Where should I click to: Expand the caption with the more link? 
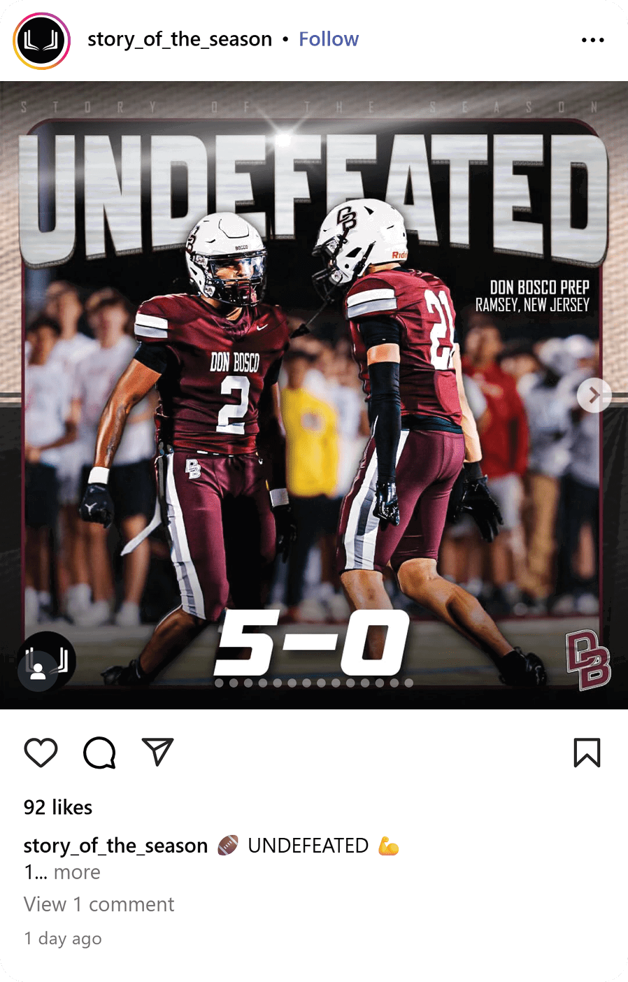[x=77, y=872]
